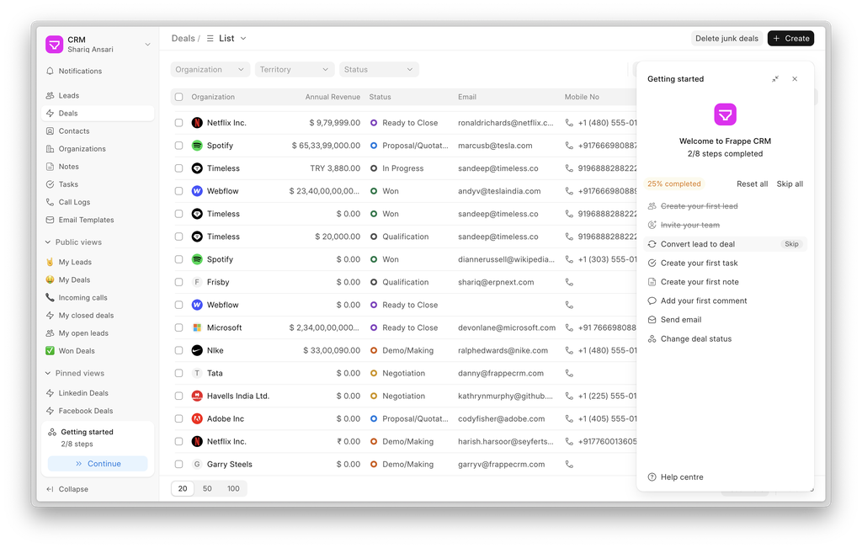Click the Send email envelope icon

(652, 320)
